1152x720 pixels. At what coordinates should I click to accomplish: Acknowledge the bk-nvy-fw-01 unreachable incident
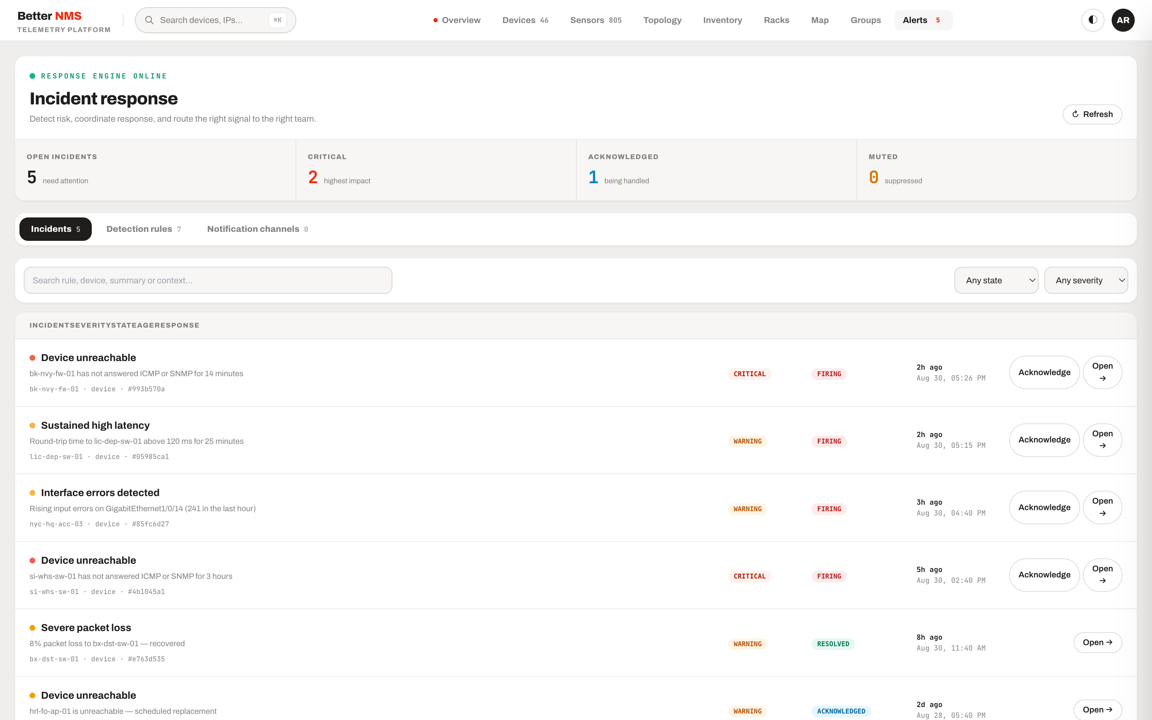click(1044, 372)
